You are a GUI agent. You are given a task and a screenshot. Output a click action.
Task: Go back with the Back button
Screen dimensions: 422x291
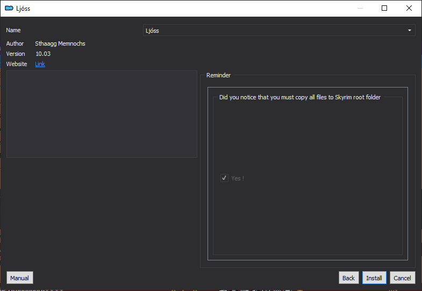(x=348, y=278)
